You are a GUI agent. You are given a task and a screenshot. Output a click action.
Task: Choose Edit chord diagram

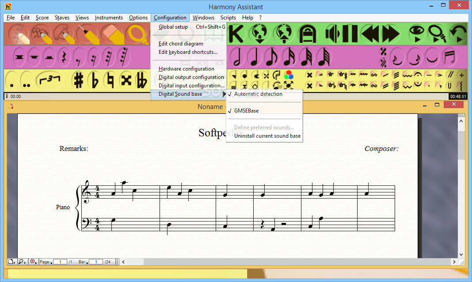tap(189, 44)
